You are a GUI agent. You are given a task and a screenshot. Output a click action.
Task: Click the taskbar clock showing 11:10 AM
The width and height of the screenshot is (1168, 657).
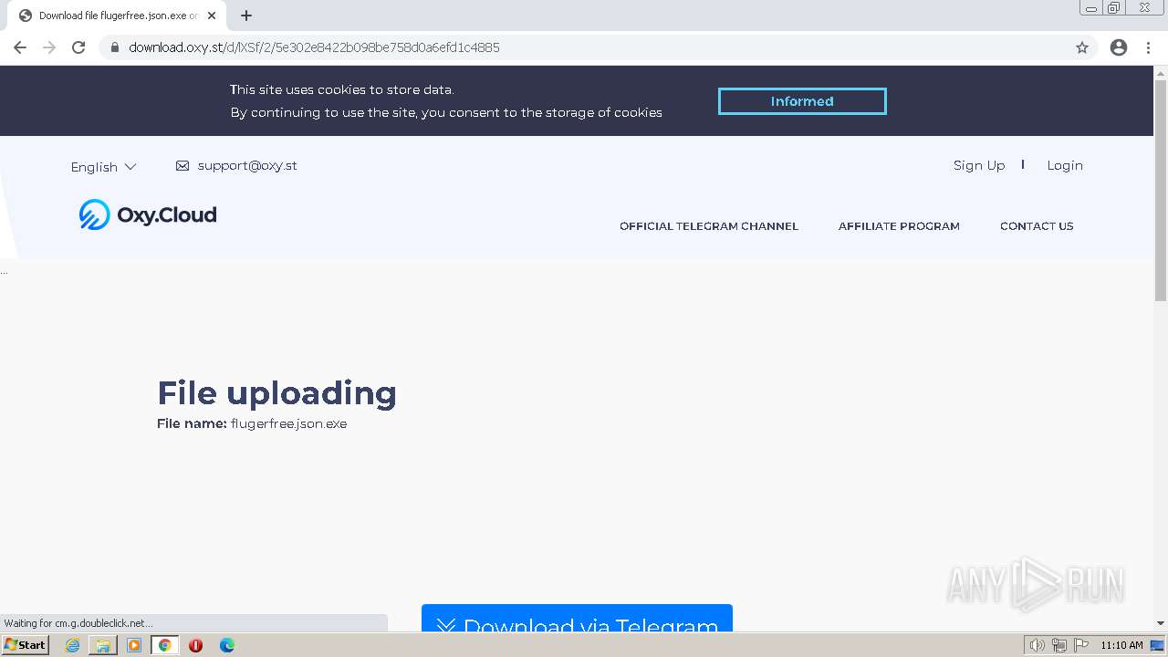(x=1121, y=645)
